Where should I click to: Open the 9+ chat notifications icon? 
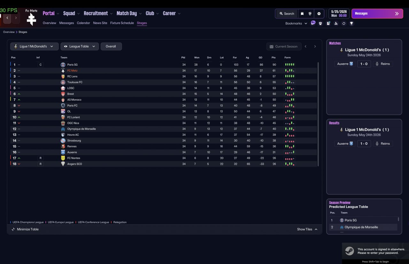click(313, 23)
